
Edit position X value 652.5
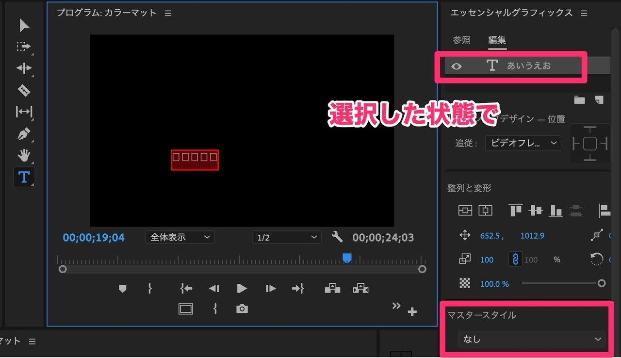tap(490, 236)
